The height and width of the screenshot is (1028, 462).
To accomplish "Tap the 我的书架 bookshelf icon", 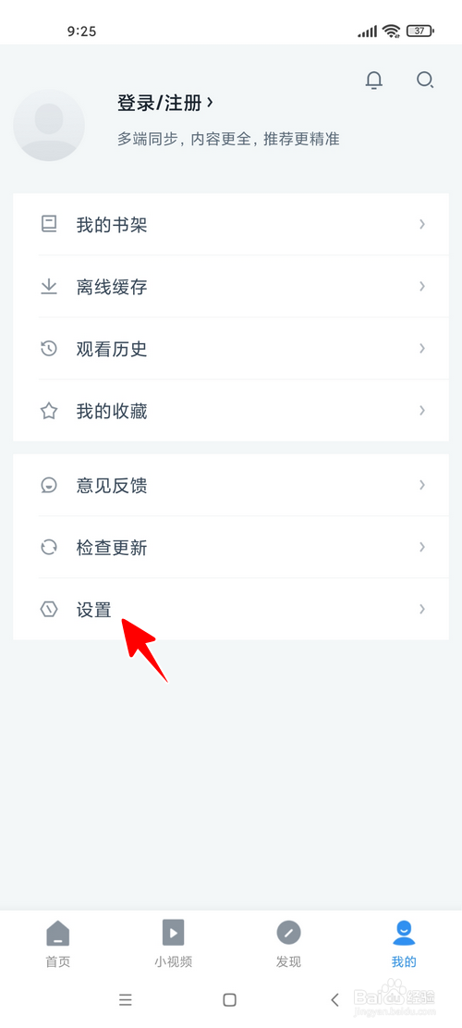I will pyautogui.click(x=49, y=224).
